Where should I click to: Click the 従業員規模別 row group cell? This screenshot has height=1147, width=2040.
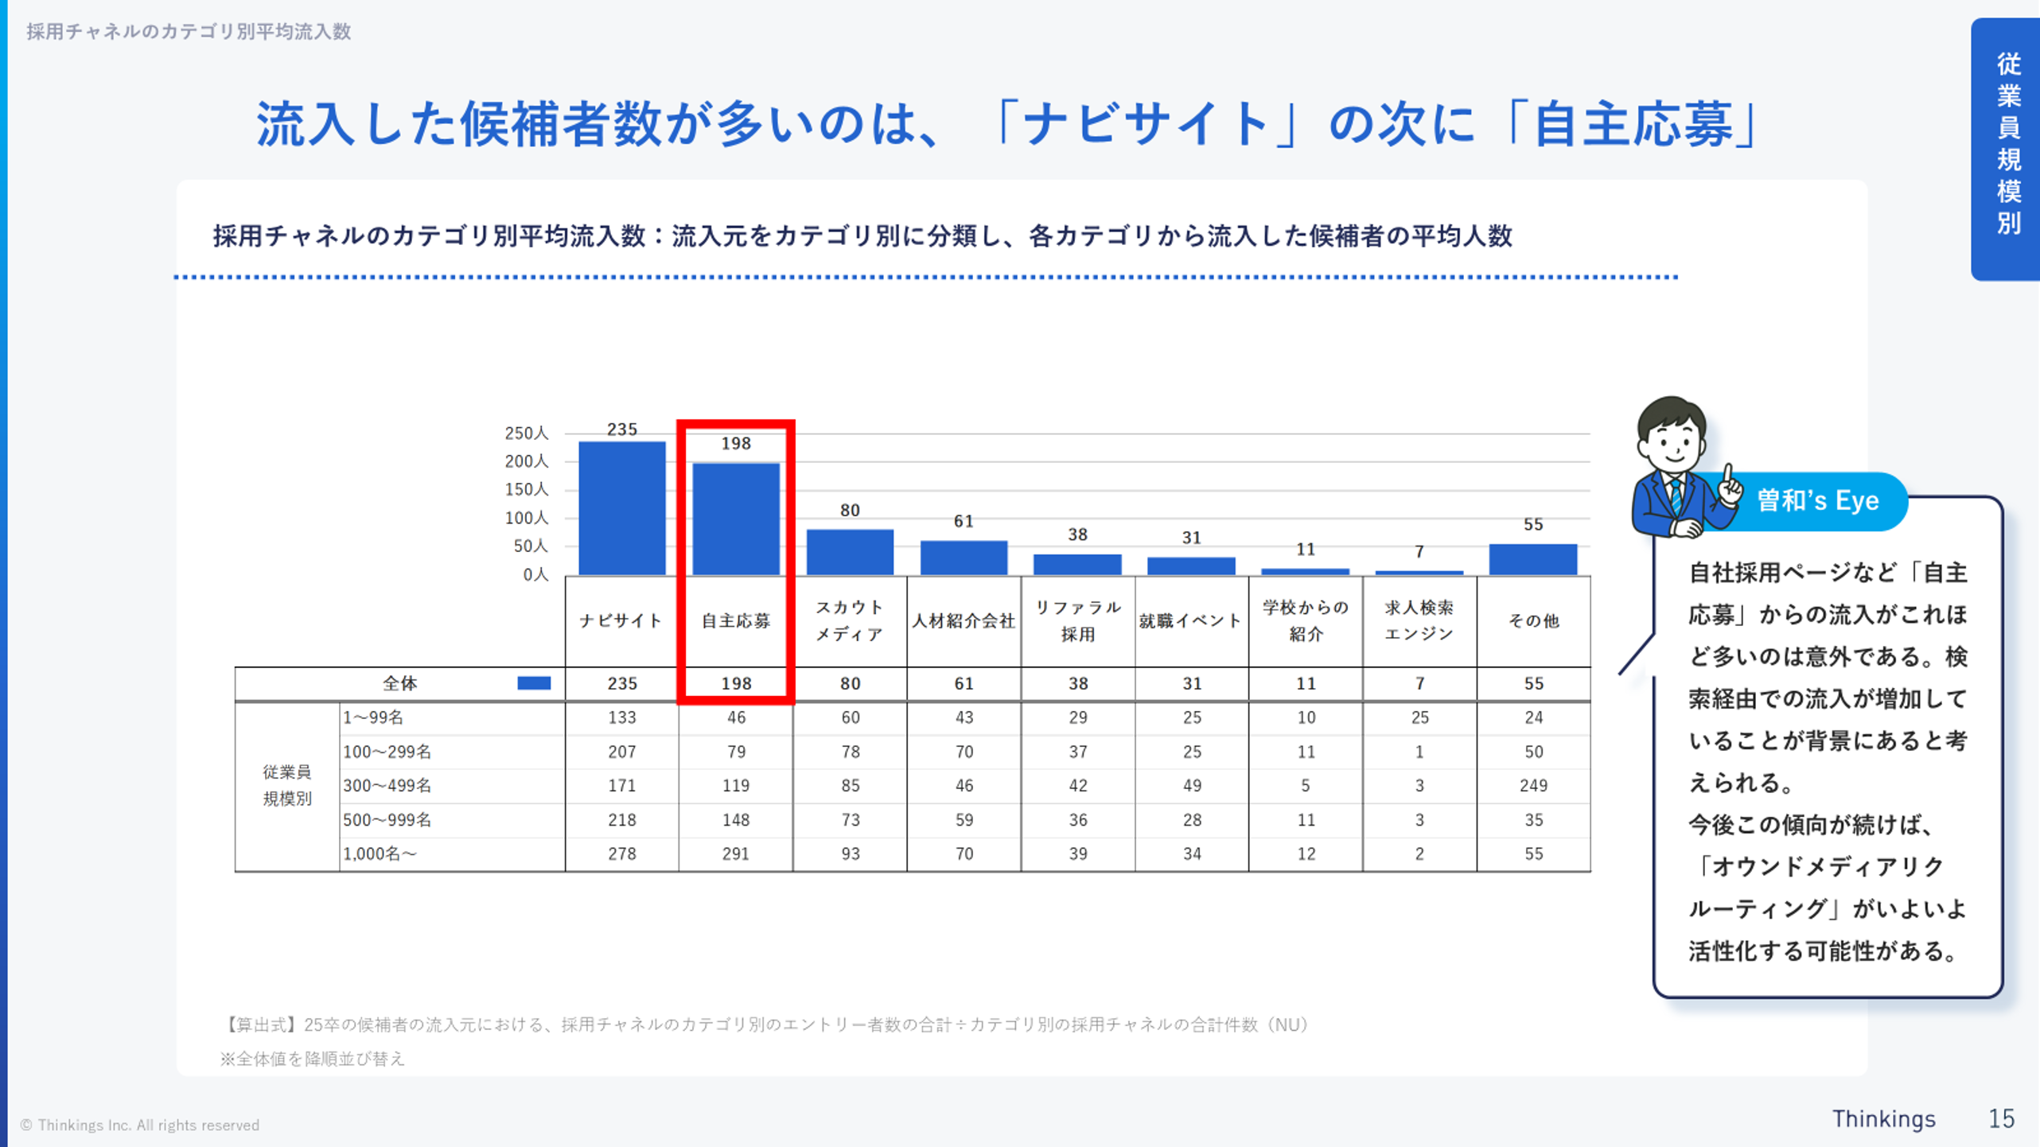tap(287, 786)
